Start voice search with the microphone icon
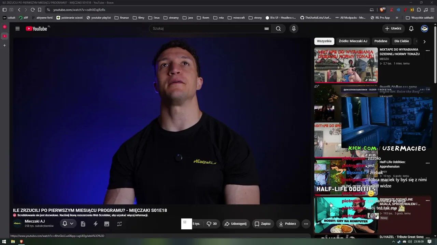The image size is (437, 245). [294, 29]
